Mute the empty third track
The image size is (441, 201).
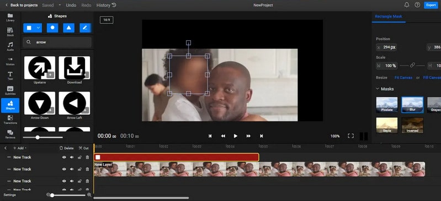72,181
